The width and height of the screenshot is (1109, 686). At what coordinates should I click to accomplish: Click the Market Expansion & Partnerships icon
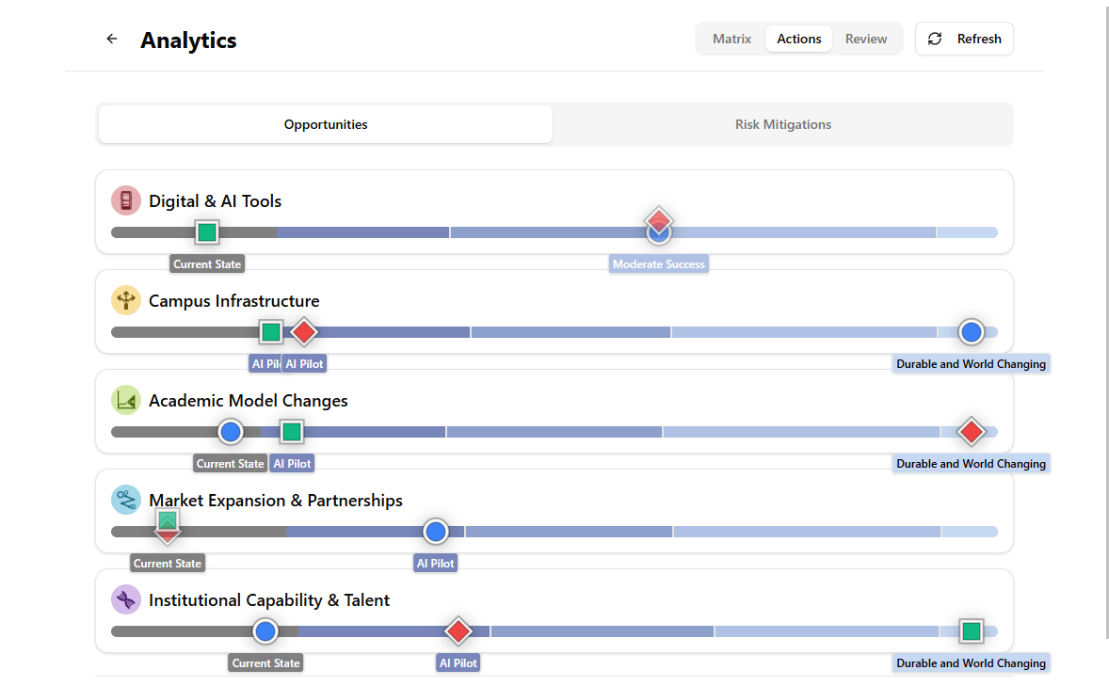coord(126,500)
